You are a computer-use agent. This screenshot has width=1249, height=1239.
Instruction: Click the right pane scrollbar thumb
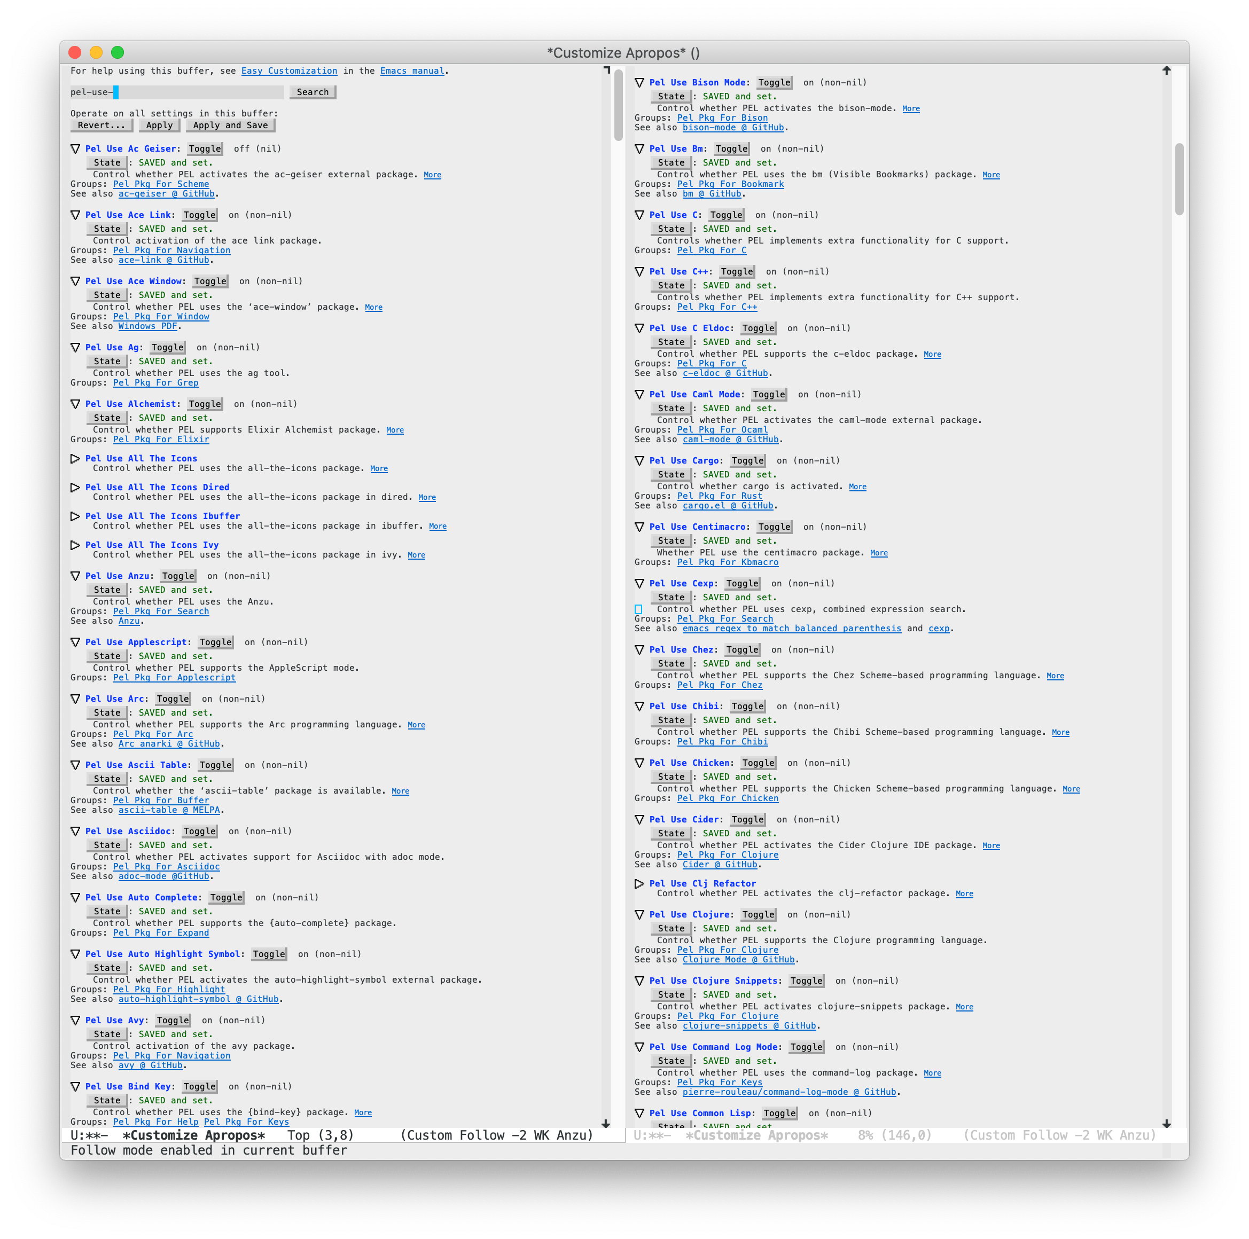click(x=1179, y=179)
